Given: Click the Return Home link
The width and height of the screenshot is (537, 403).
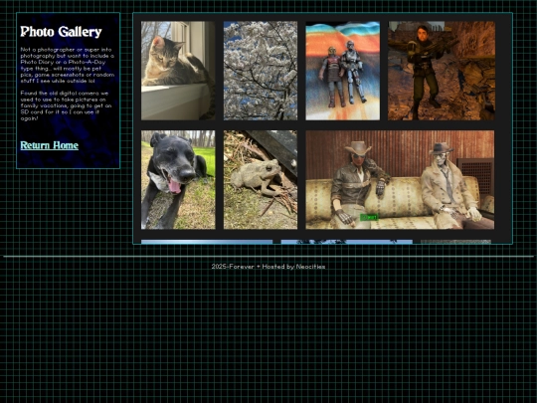Looking at the screenshot, I should pos(50,145).
